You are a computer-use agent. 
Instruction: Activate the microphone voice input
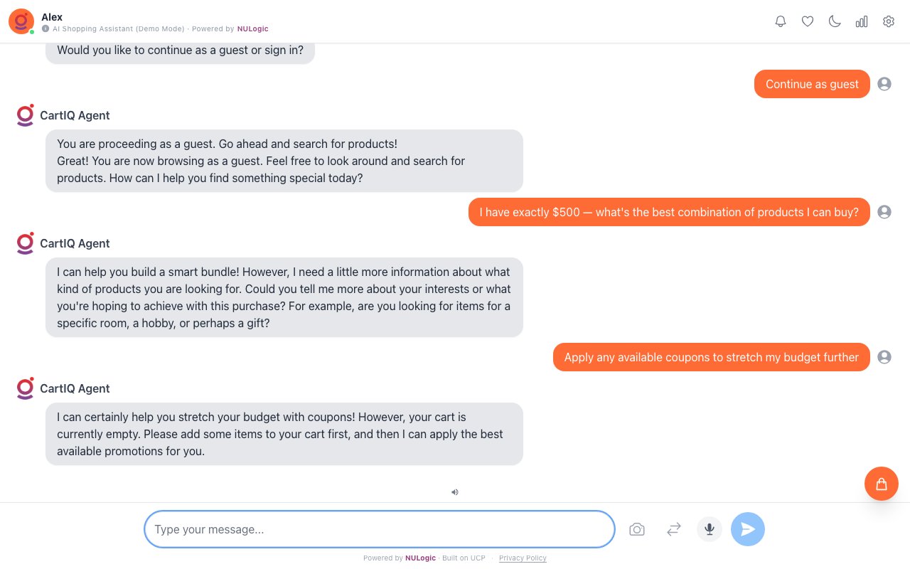710,529
